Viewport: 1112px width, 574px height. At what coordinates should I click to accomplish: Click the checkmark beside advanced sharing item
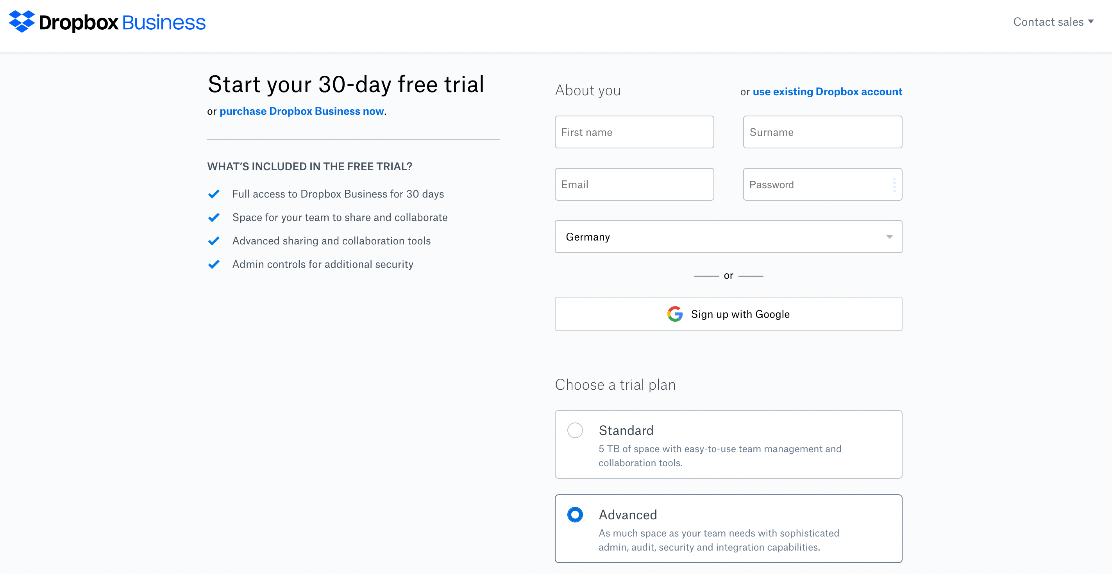[214, 241]
